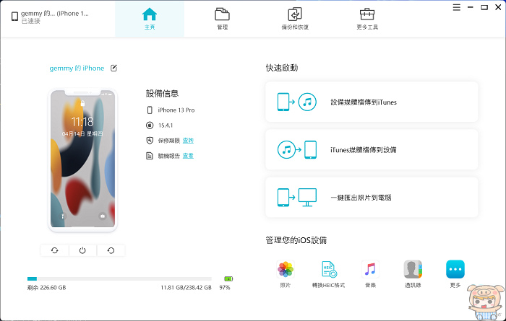The width and height of the screenshot is (506, 321).
Task: Edit the device name with the pencil icon
Action: (113, 68)
